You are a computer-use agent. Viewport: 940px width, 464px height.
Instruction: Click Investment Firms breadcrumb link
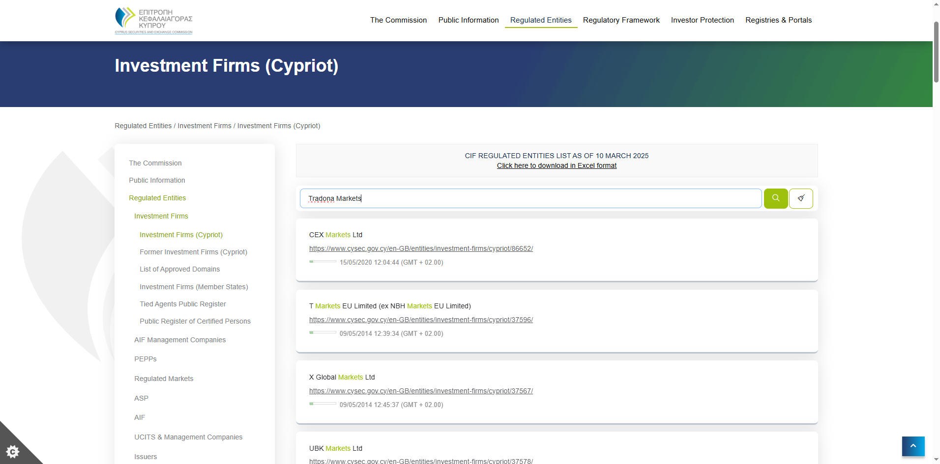coord(204,126)
